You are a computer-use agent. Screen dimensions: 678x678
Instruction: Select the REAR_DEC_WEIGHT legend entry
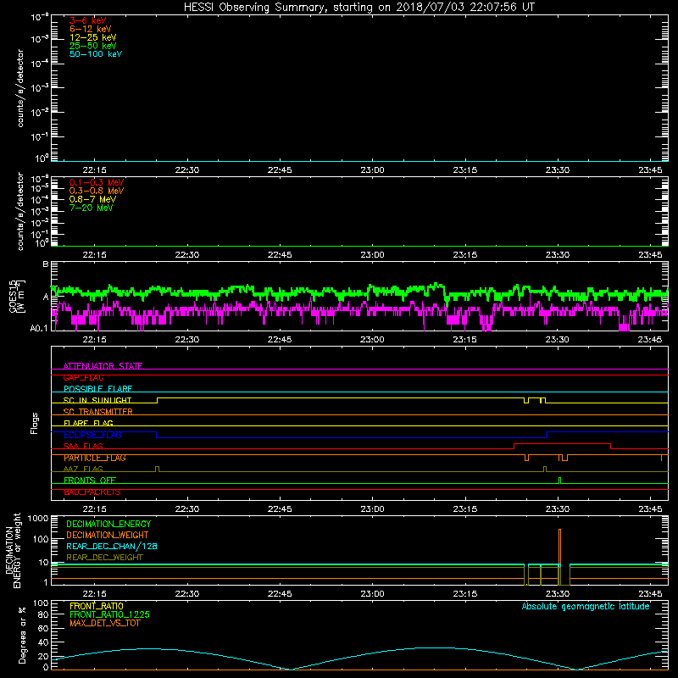[x=104, y=558]
